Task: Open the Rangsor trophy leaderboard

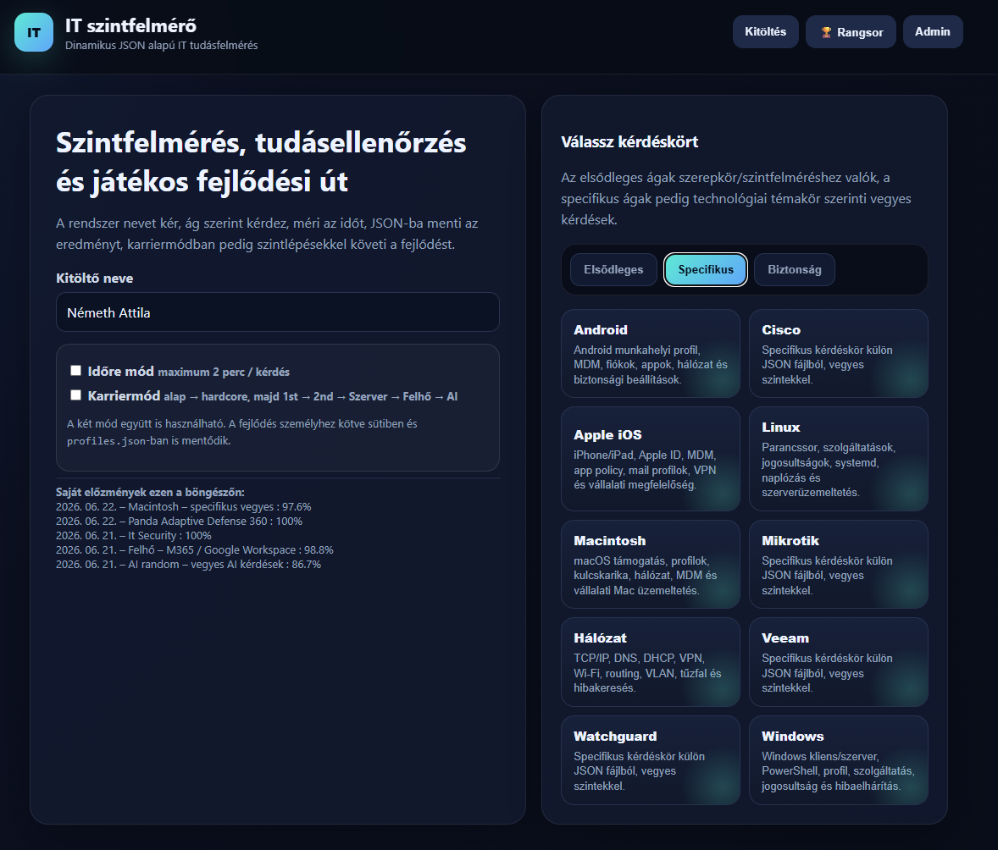Action: tap(851, 32)
